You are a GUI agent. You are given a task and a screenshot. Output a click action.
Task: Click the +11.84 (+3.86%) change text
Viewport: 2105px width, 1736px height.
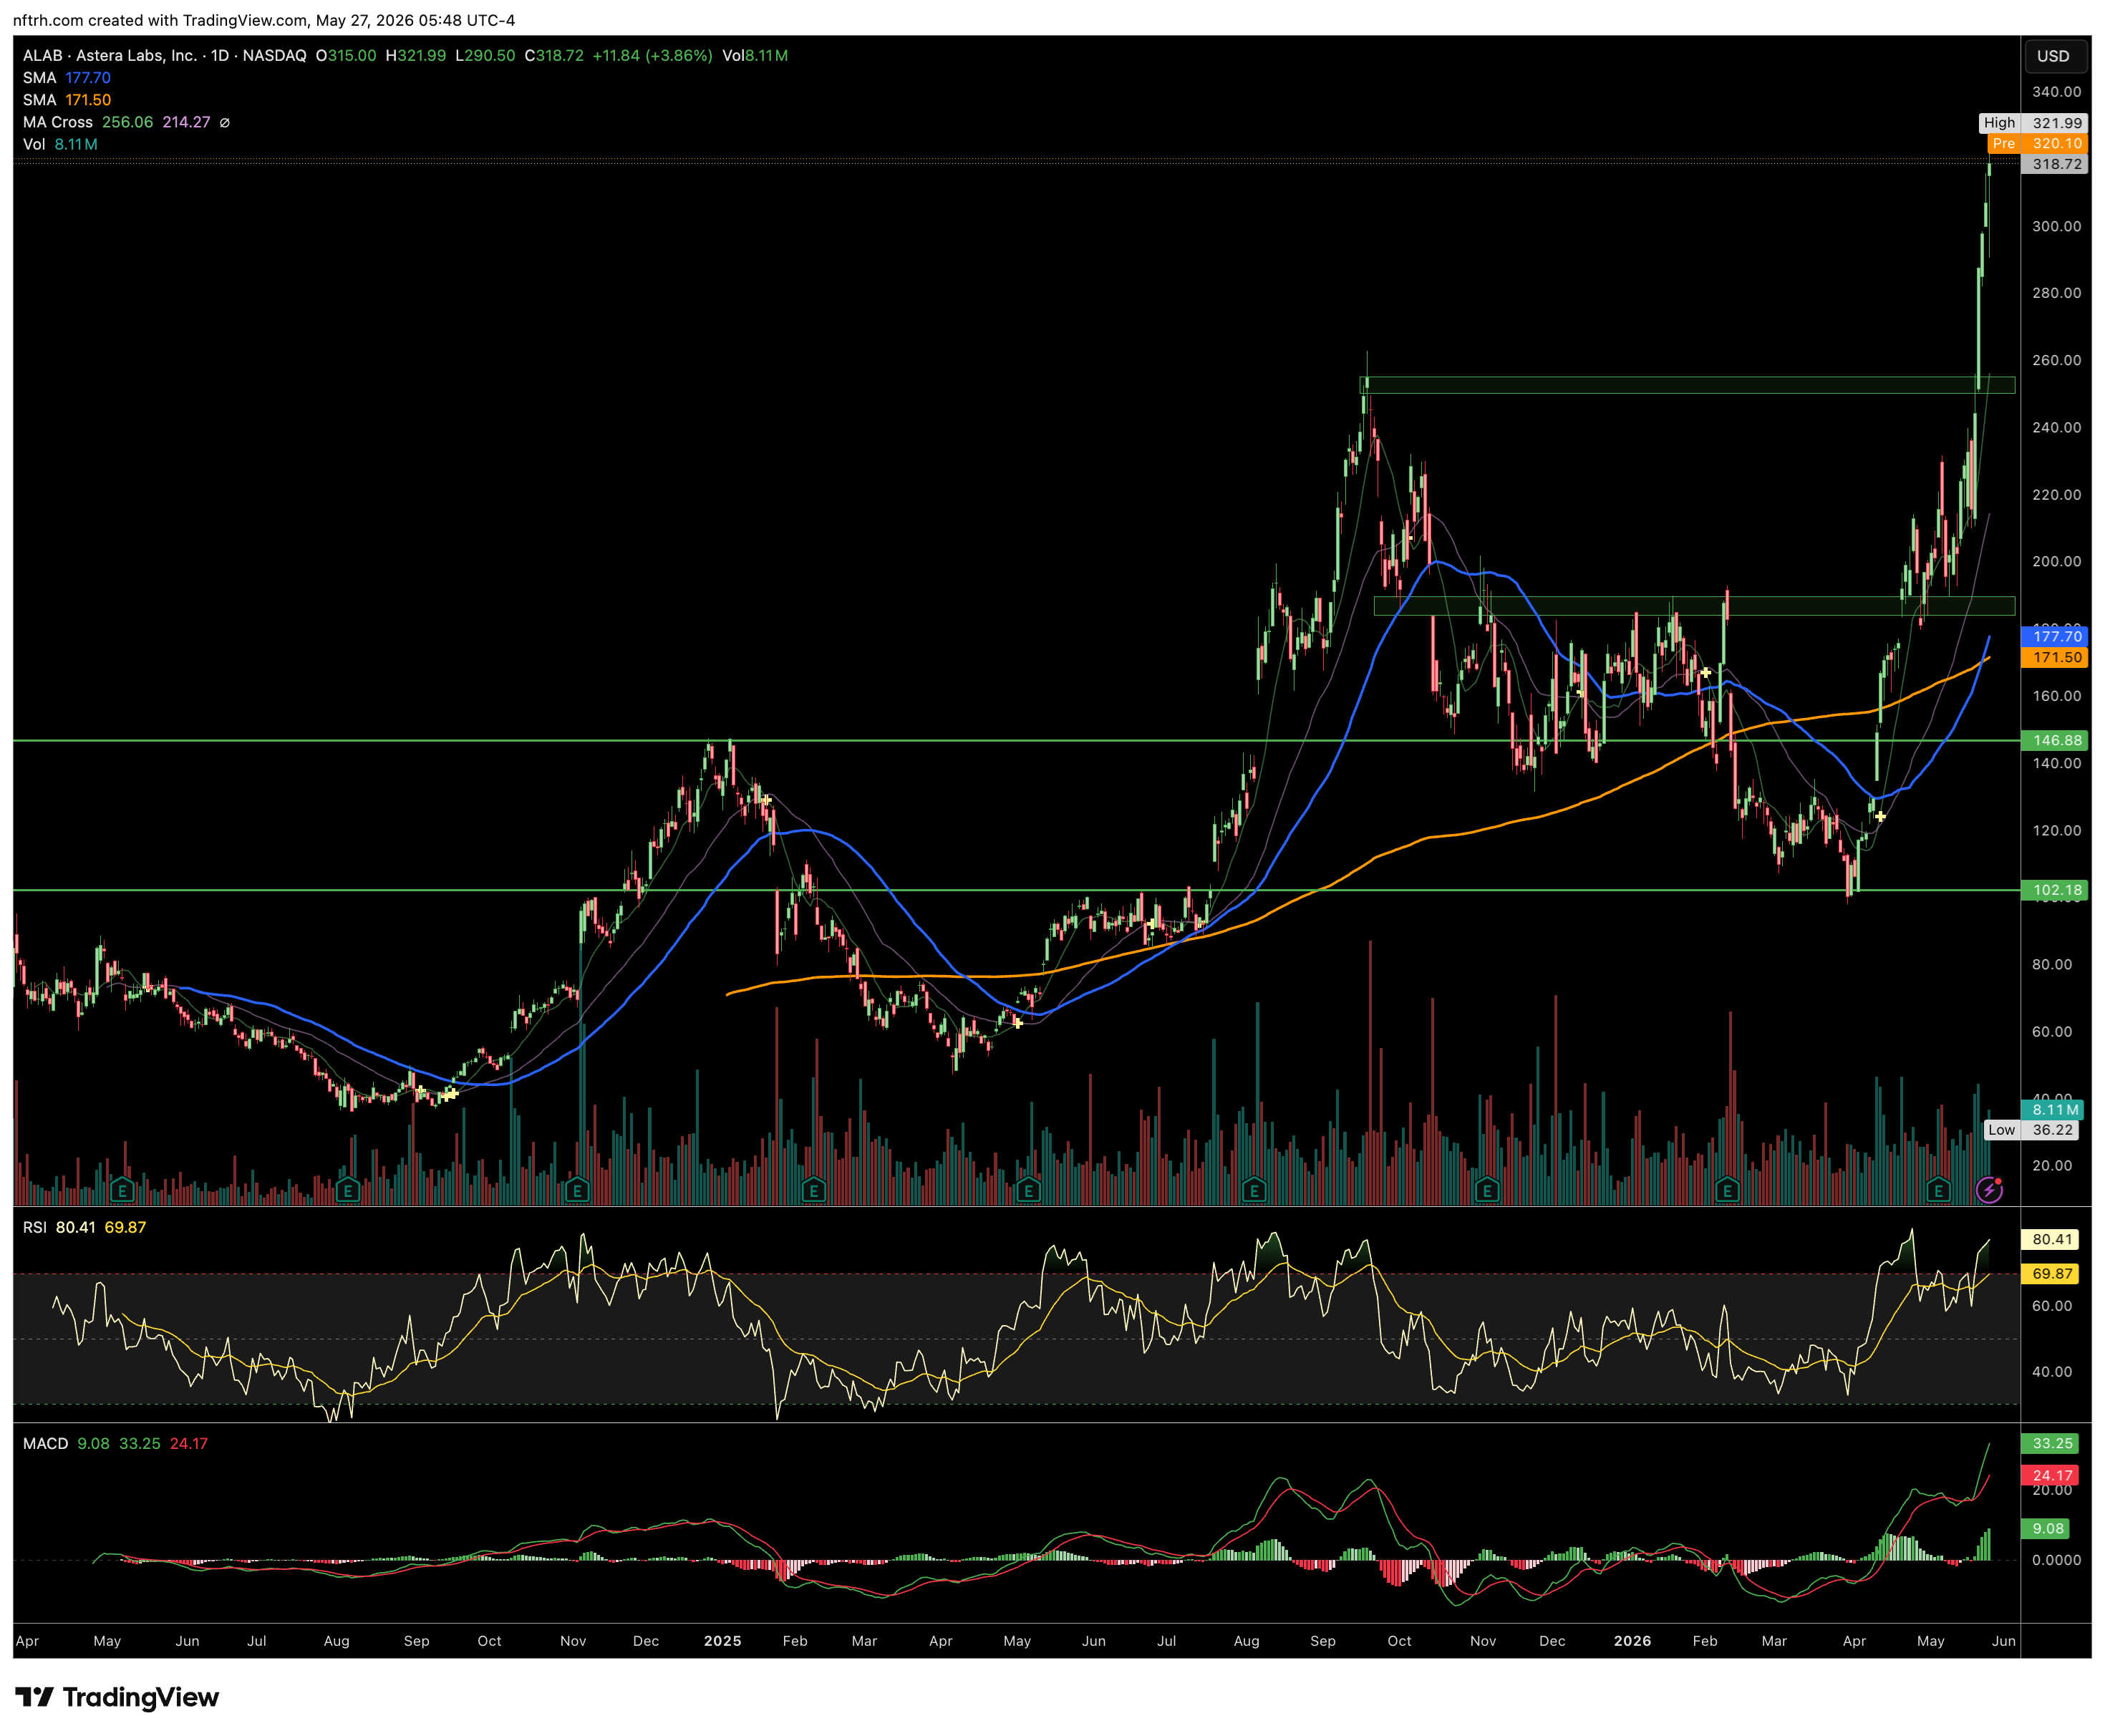[x=652, y=55]
